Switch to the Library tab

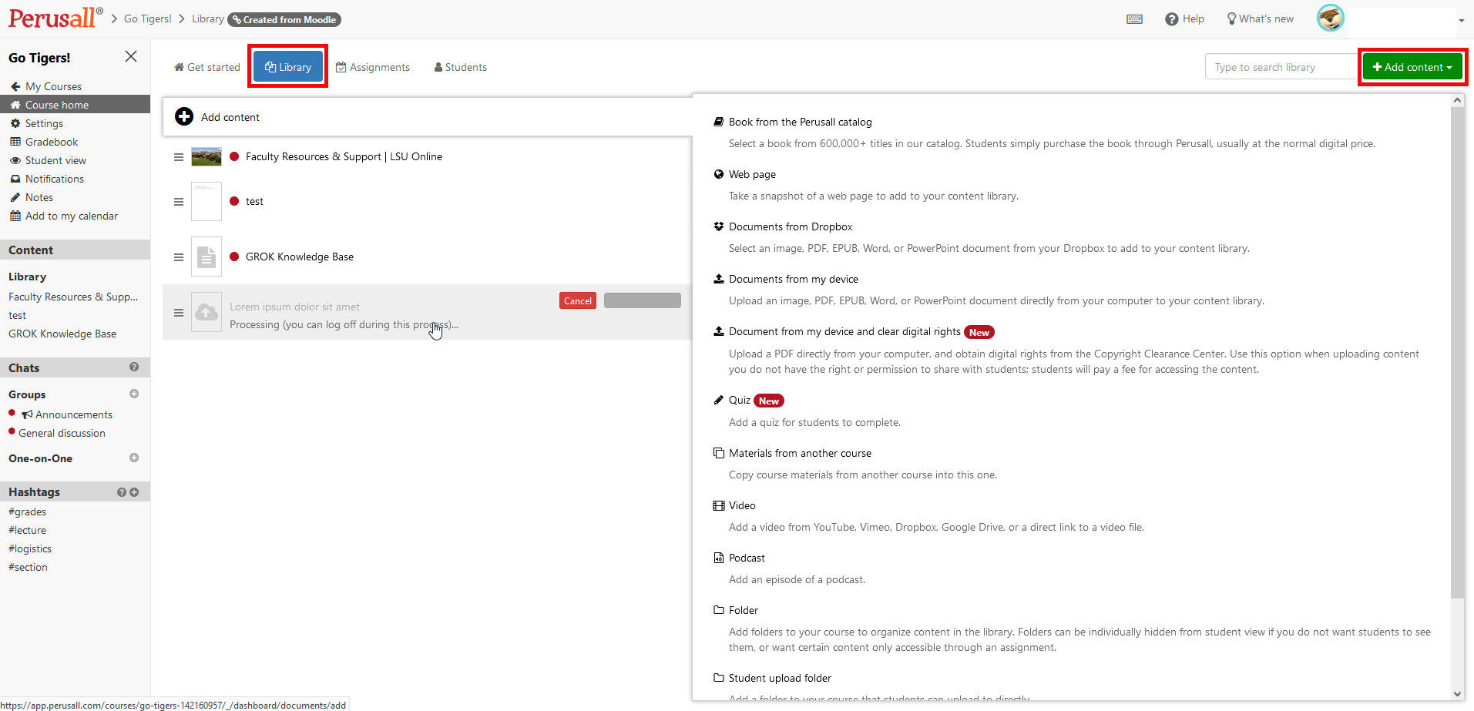(288, 67)
